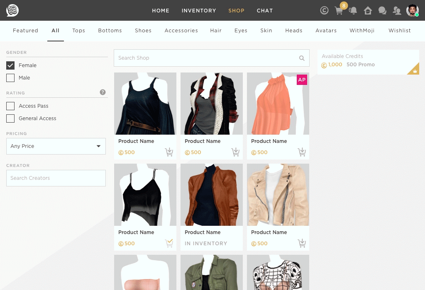Open the notifications bell
The image size is (425, 290).
coord(353,10)
